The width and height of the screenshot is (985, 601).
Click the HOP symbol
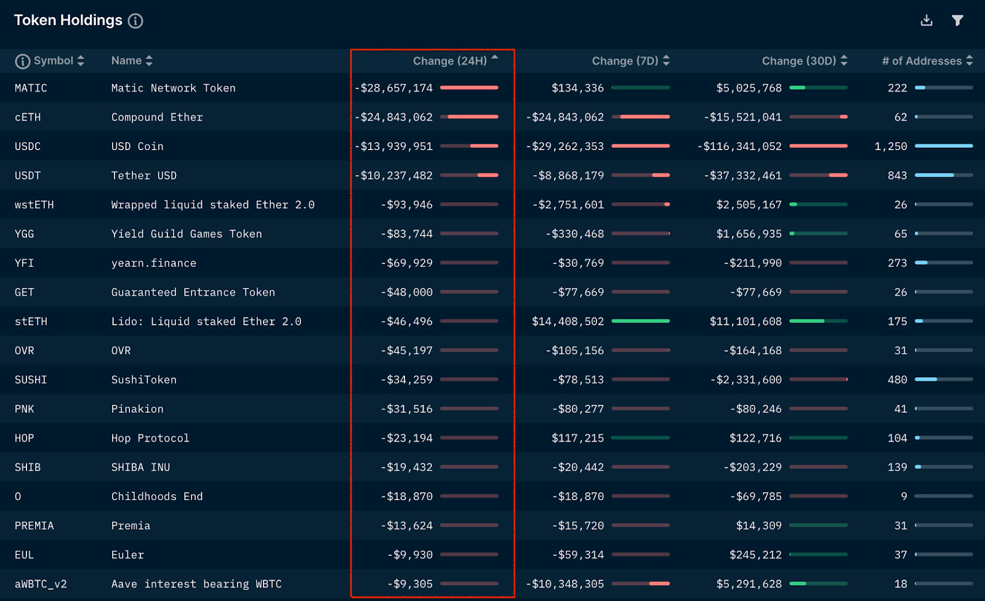coord(24,439)
